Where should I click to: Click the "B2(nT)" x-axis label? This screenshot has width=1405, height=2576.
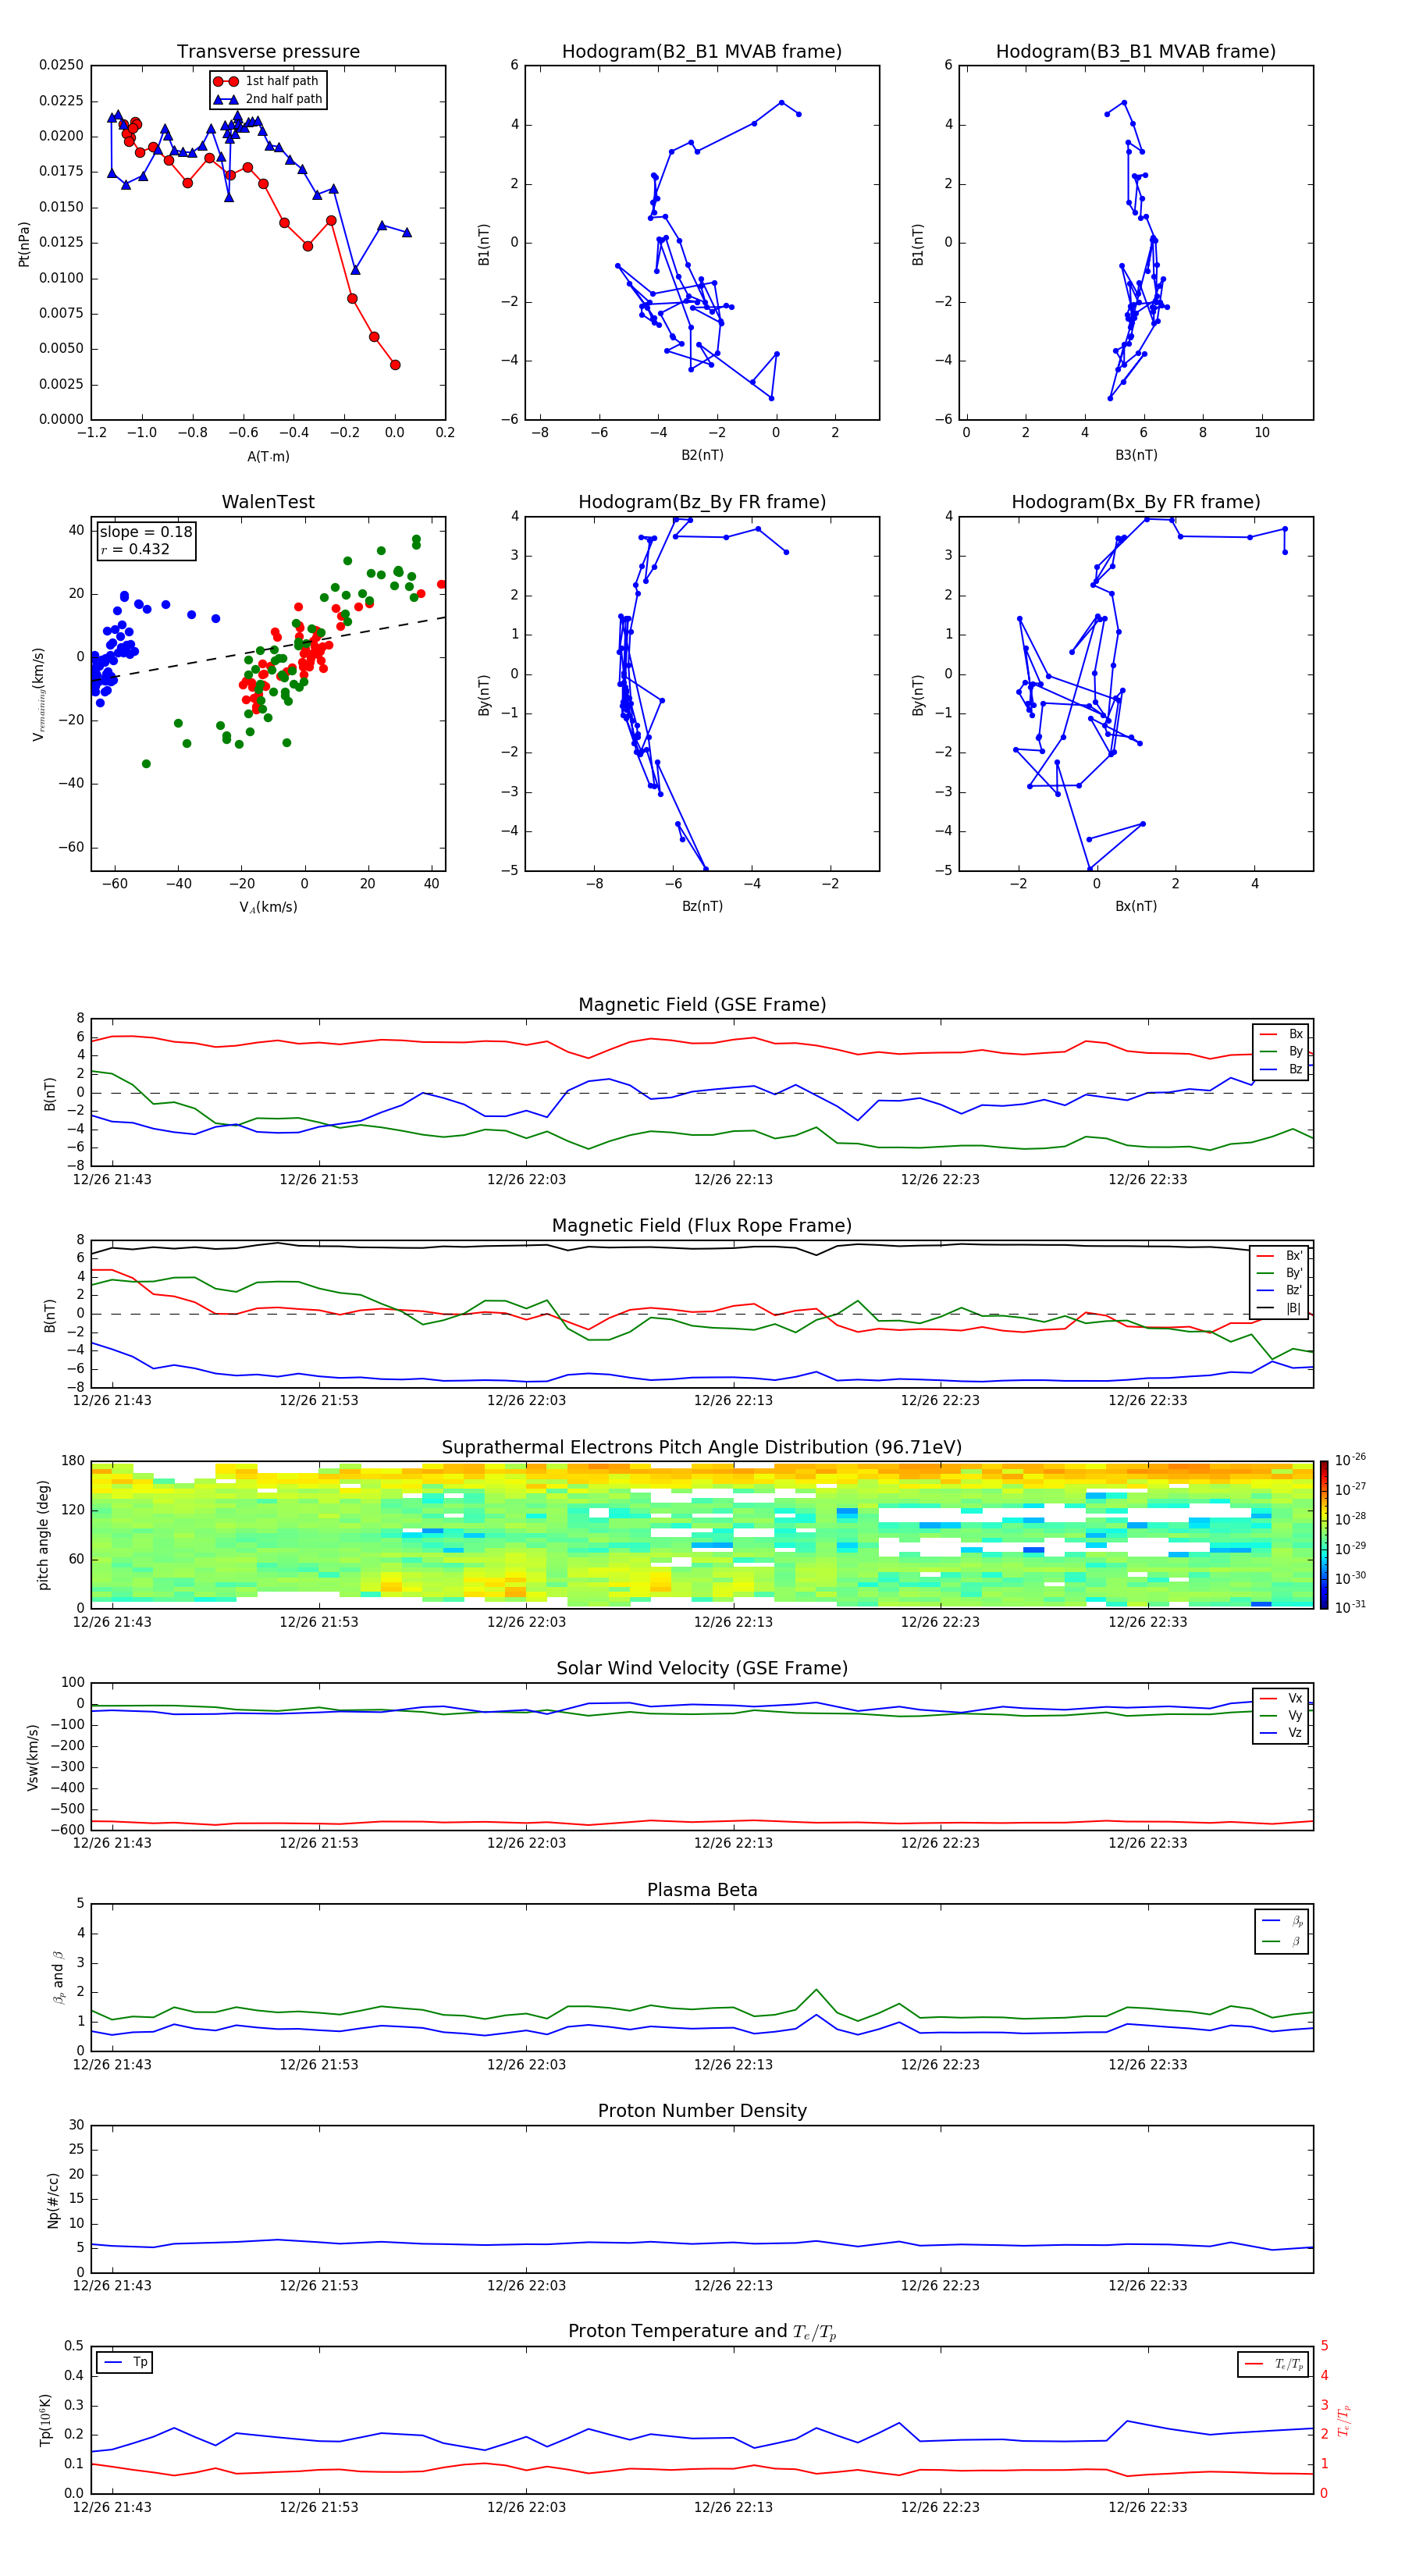click(x=702, y=455)
